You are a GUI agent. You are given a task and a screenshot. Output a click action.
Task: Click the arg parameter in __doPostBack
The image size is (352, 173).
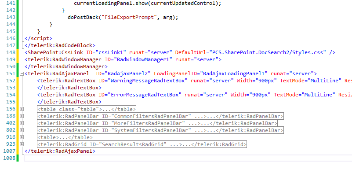coord(167,17)
